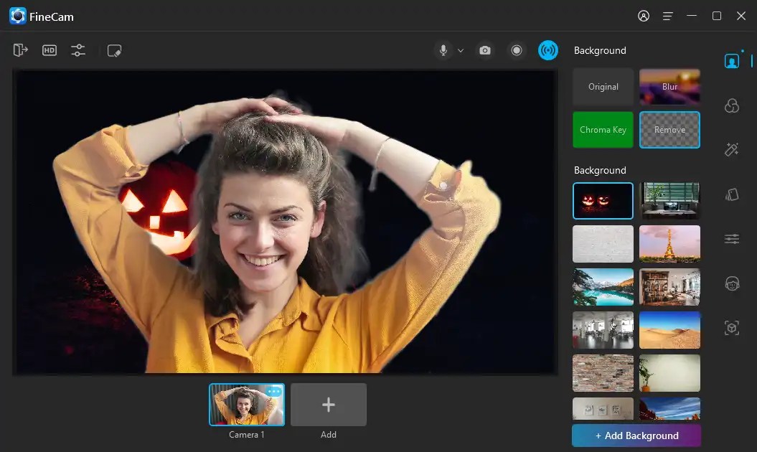This screenshot has height=452, width=757.
Task: Switch to the Background tab in sidebar
Action: tap(731, 60)
